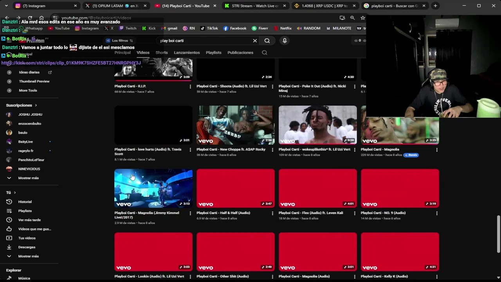Play New Choppa ft. A$AP Rocky thumbnail
Screen dimensions: 501x282
pos(236,125)
